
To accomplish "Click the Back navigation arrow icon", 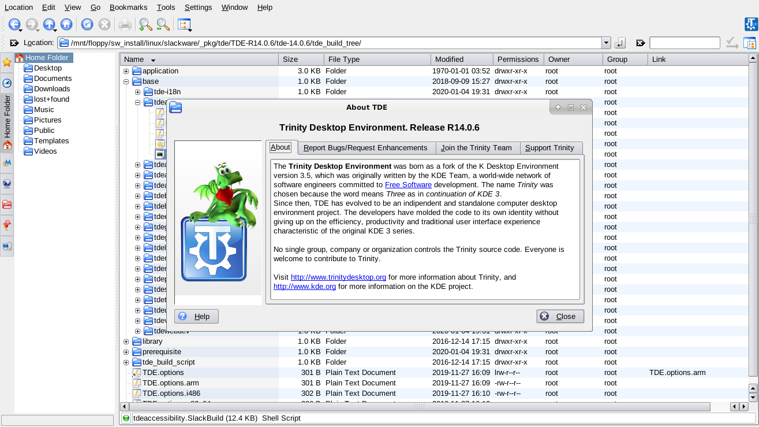I will click(x=14, y=24).
